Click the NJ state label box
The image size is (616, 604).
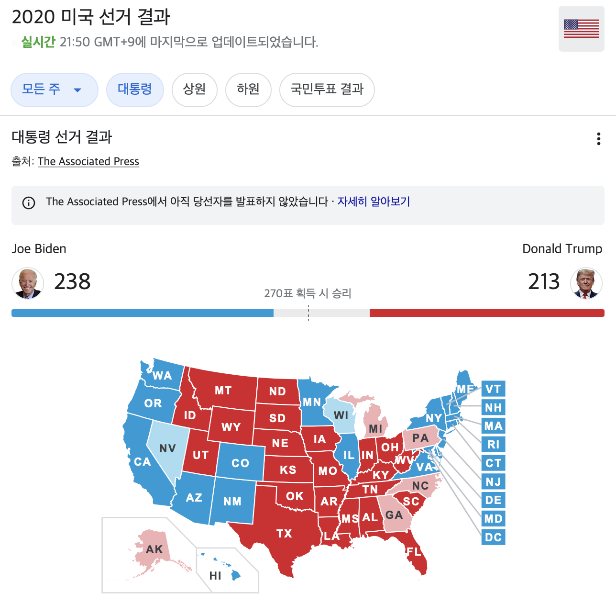click(493, 482)
